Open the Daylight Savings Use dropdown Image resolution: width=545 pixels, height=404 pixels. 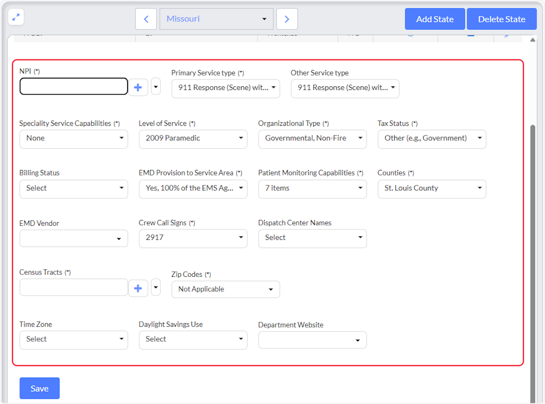[x=193, y=339]
